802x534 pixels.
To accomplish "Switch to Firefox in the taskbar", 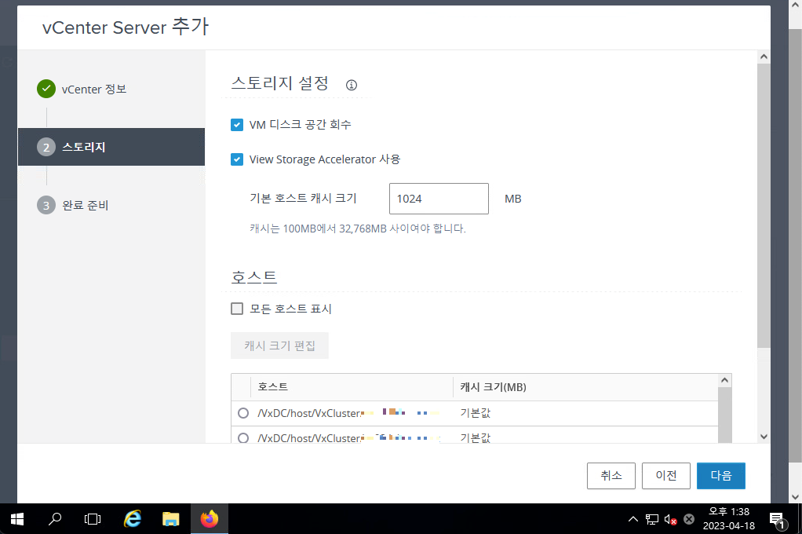I will [210, 519].
